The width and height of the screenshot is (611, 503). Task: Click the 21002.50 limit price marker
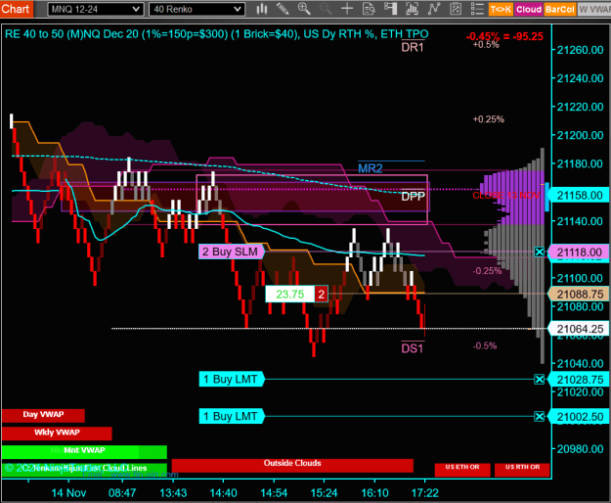coord(579,417)
